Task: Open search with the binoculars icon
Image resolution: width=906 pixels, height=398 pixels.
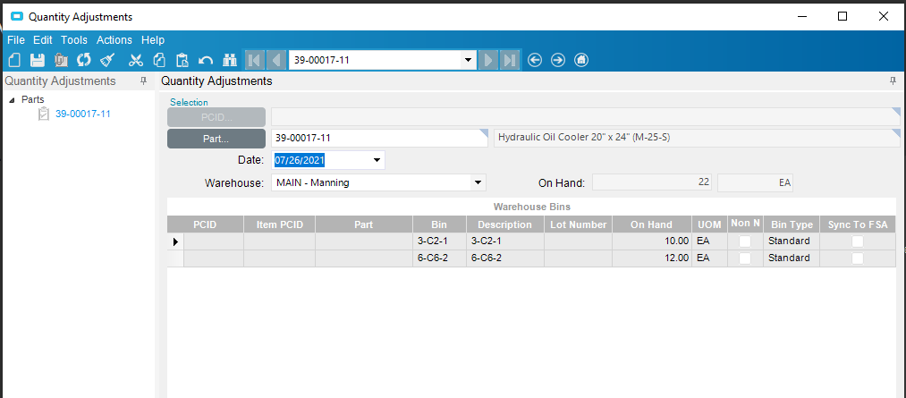Action: point(230,60)
